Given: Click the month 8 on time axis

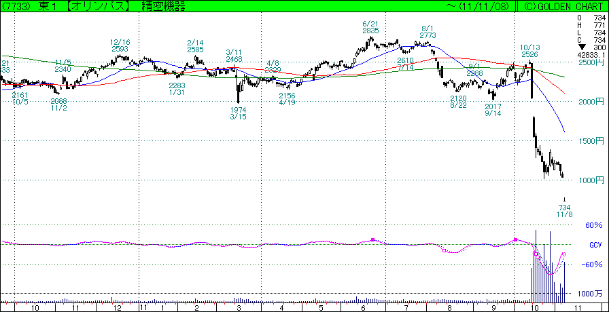Looking at the screenshot, I should 449,308.
